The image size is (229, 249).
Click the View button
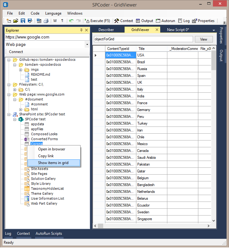[x=204, y=39]
